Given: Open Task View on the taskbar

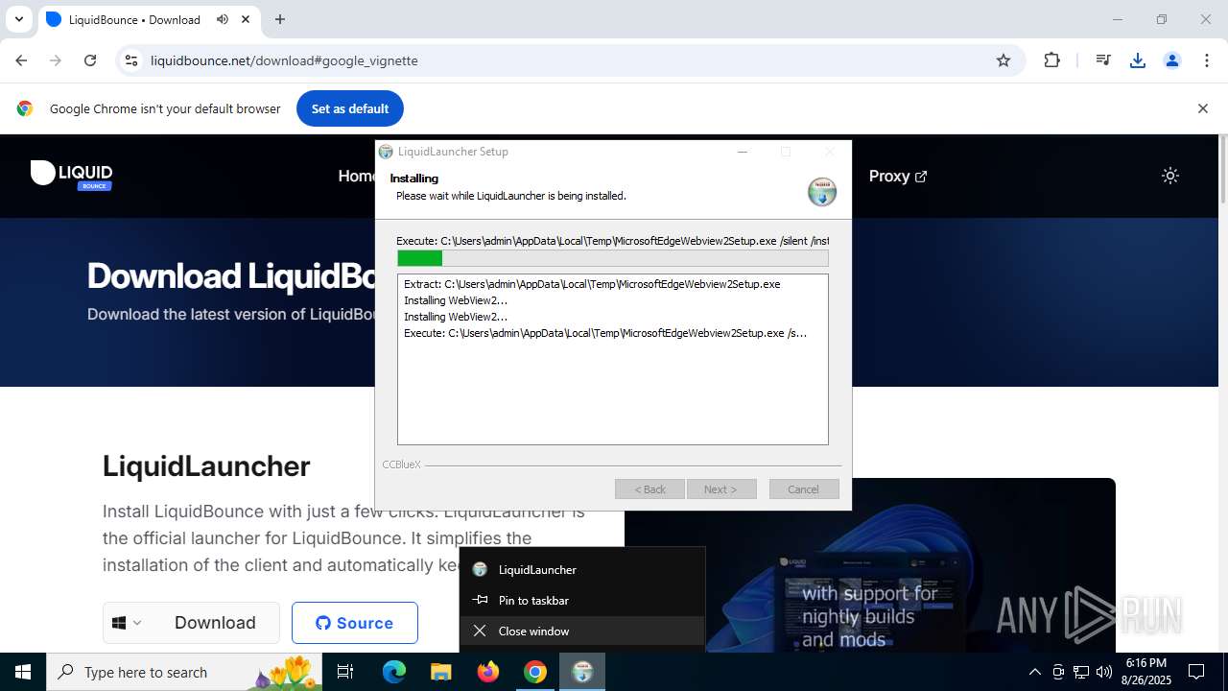Looking at the screenshot, I should 345,672.
